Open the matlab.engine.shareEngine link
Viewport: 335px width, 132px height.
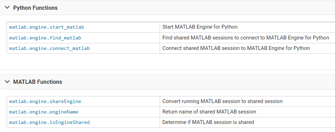(x=45, y=101)
